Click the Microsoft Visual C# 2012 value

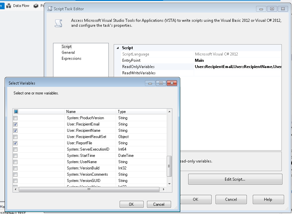pyautogui.click(x=217, y=54)
